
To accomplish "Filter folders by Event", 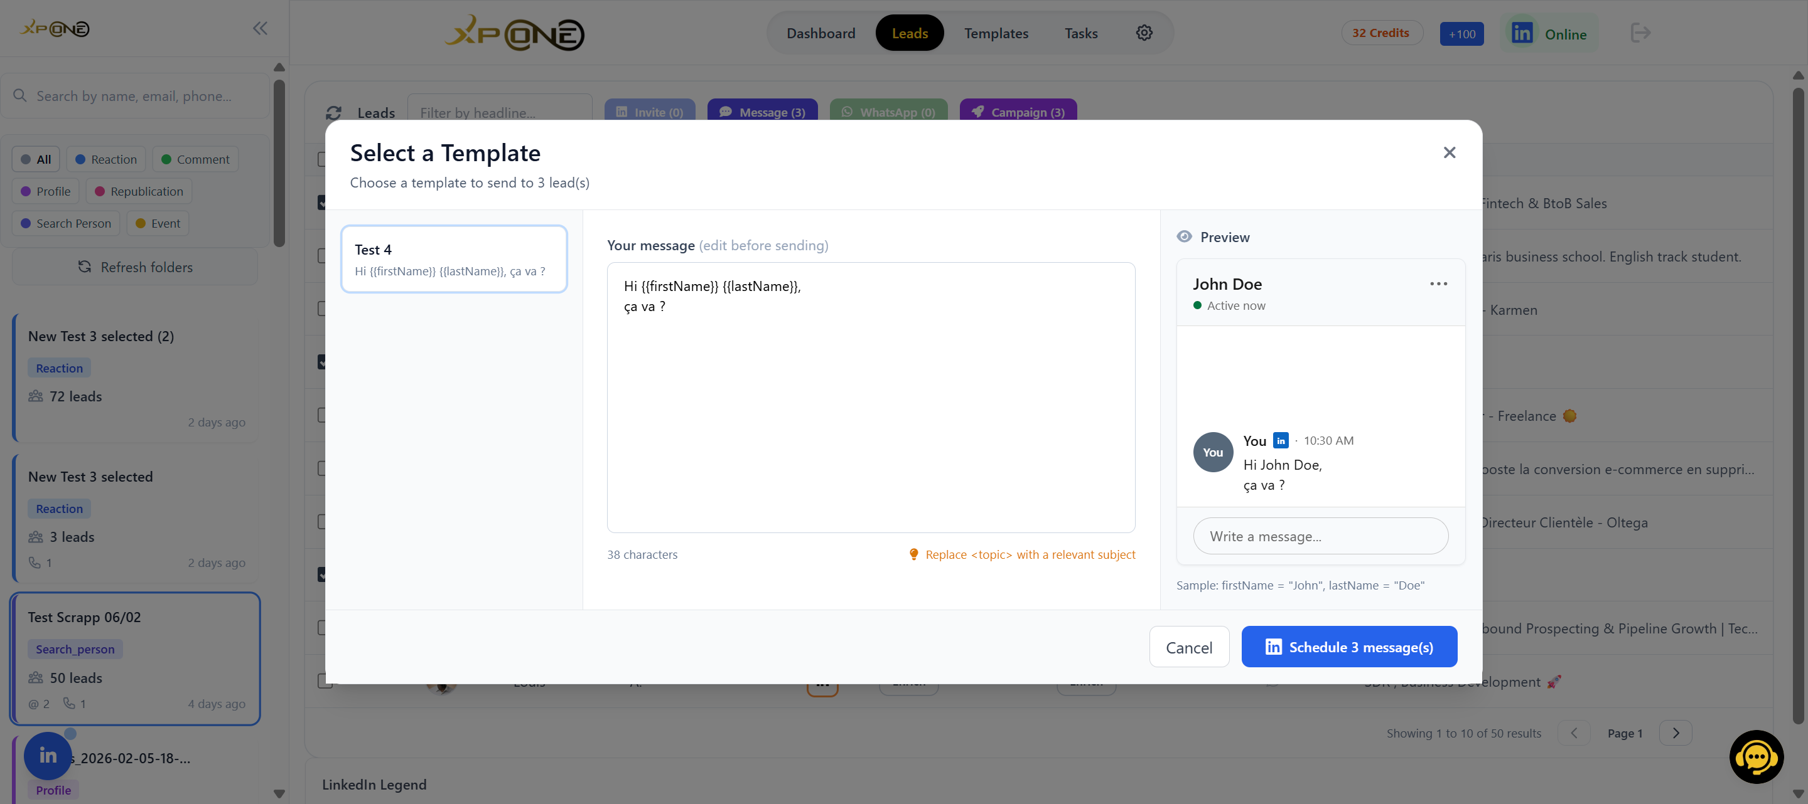I will tap(158, 224).
